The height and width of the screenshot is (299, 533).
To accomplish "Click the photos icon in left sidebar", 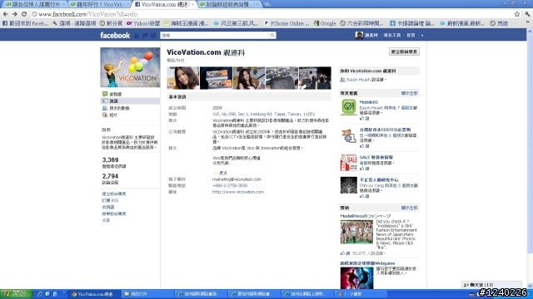I will (x=105, y=115).
